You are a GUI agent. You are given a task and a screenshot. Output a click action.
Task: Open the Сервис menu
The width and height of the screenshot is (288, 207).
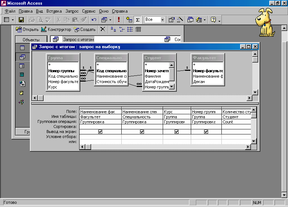point(89,11)
